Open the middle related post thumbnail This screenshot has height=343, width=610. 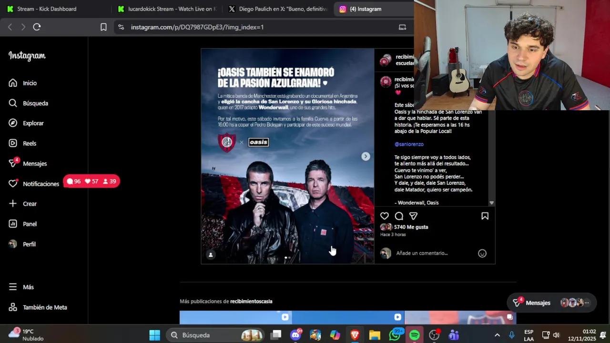tap(348, 317)
